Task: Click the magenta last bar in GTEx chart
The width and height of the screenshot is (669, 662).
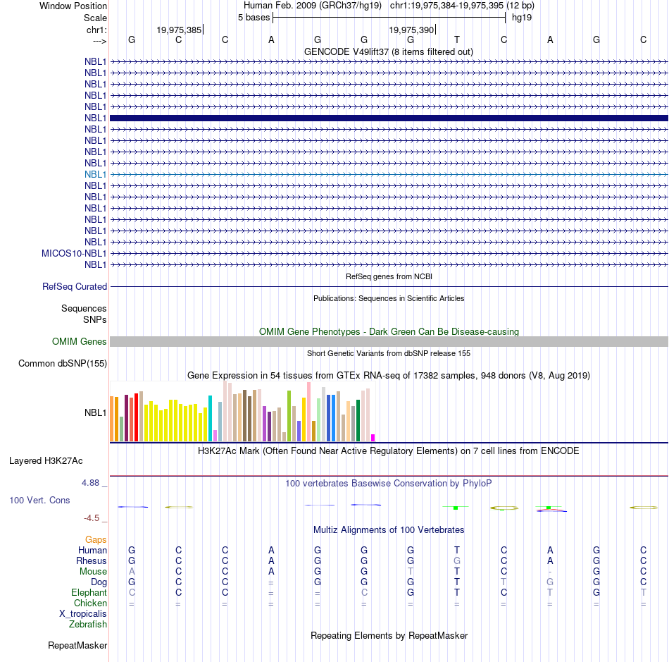Action: (373, 438)
